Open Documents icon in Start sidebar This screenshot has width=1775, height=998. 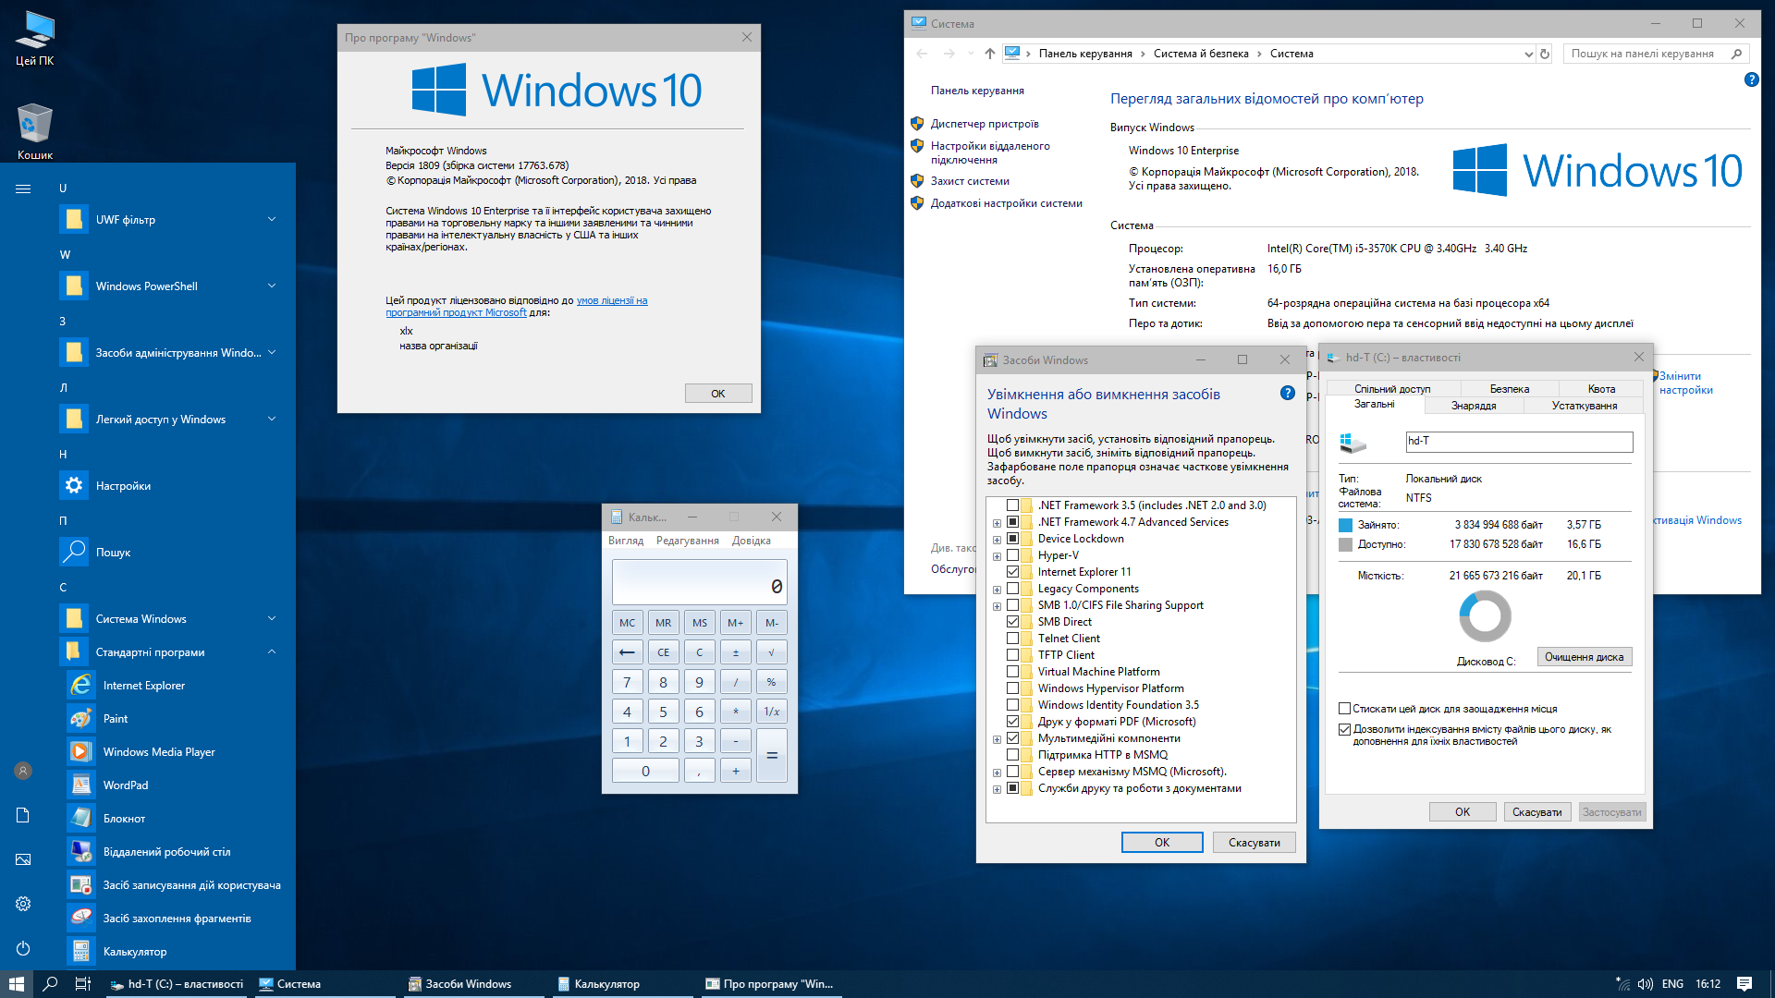[x=23, y=815]
